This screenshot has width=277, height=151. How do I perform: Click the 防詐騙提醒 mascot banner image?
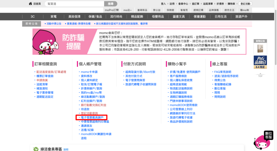tap(60, 42)
